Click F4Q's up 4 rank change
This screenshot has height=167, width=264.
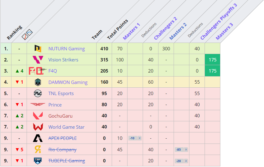coord(19,71)
